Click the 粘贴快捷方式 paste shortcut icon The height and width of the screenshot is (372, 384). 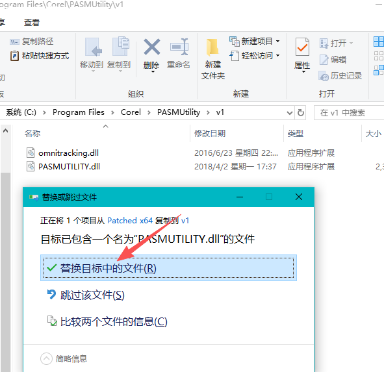point(14,56)
